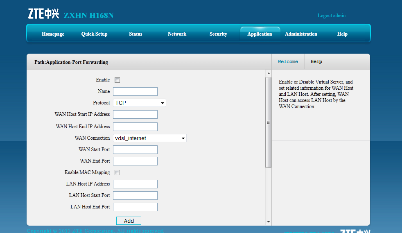Screen dimensions: 402x233
Task: Select the Help side panel tab
Action: 316,61
